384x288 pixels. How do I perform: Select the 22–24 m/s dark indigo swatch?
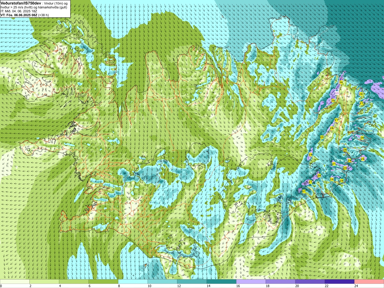pyautogui.click(x=340, y=282)
